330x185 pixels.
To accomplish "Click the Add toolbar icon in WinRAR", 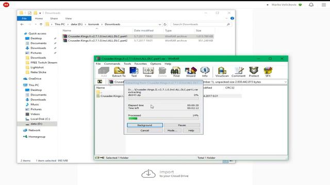I will (104, 72).
